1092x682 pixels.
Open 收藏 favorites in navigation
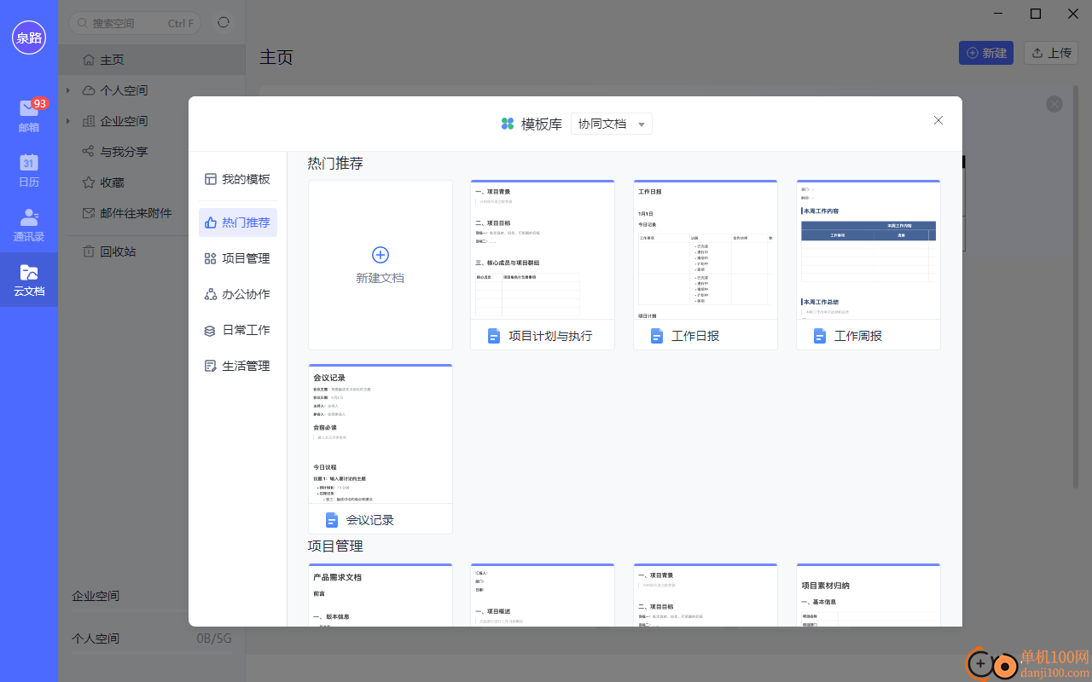click(112, 182)
